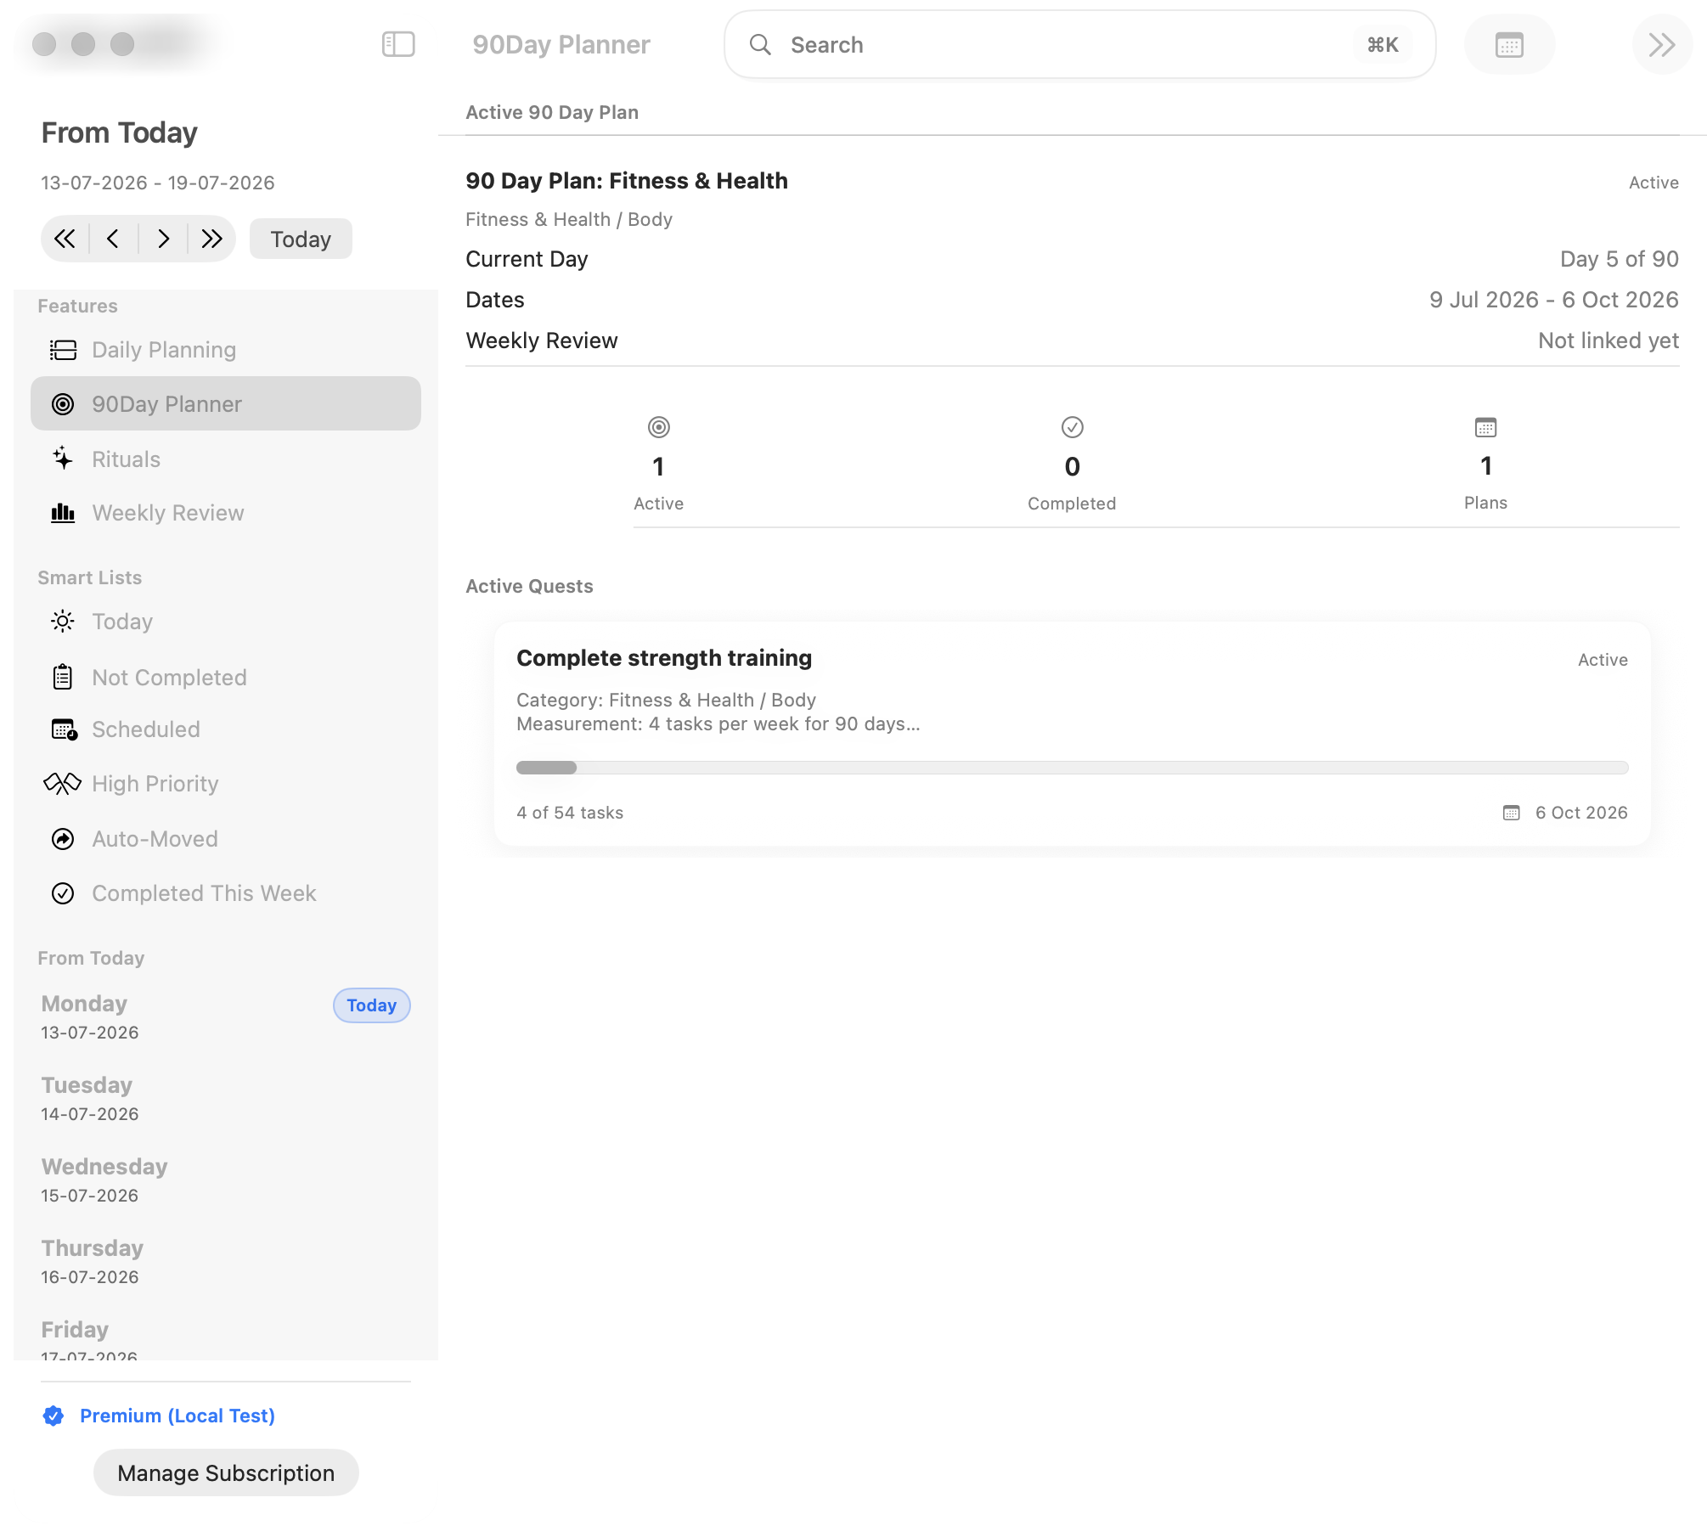
Task: Open the Complete strength training quest
Action: pos(1073,734)
